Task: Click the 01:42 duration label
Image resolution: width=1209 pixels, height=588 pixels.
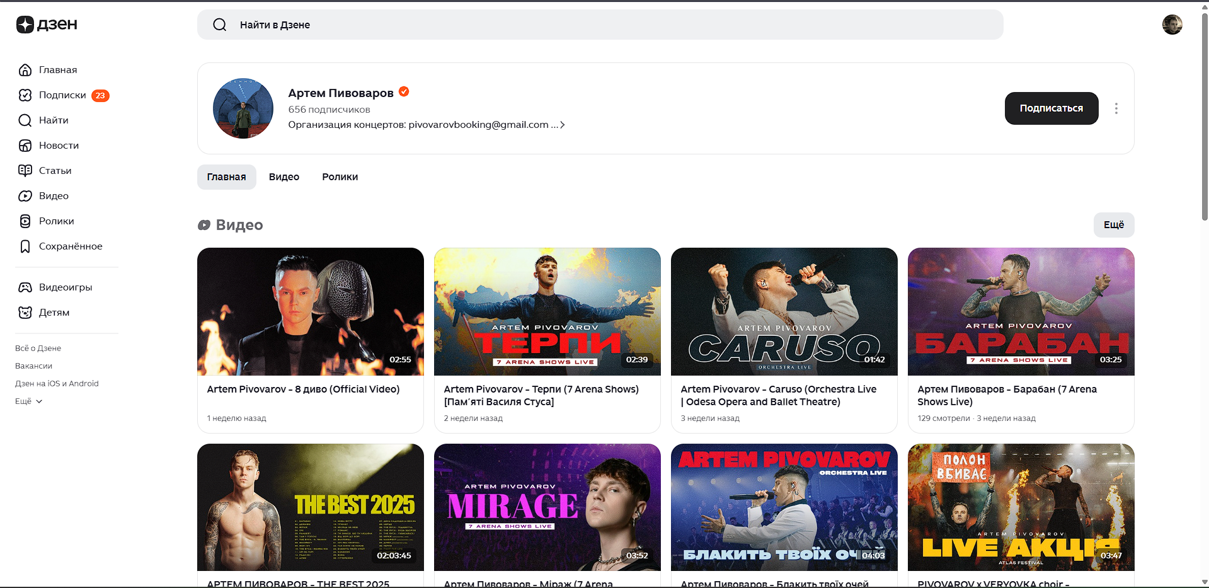Action: click(x=874, y=360)
